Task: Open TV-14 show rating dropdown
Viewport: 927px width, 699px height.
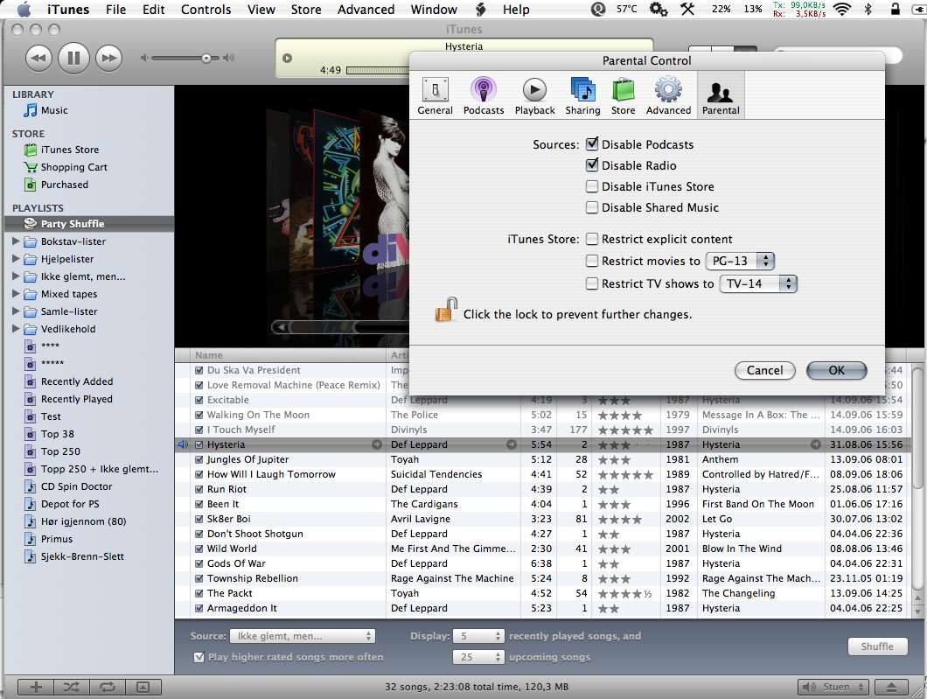Action: click(758, 283)
